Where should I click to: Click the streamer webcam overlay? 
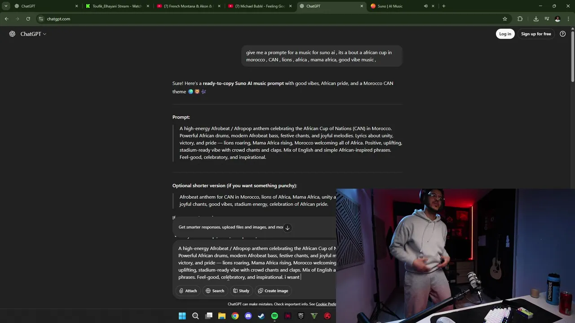tap(455, 256)
